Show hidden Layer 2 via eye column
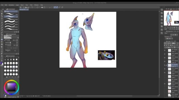 point(165,87)
